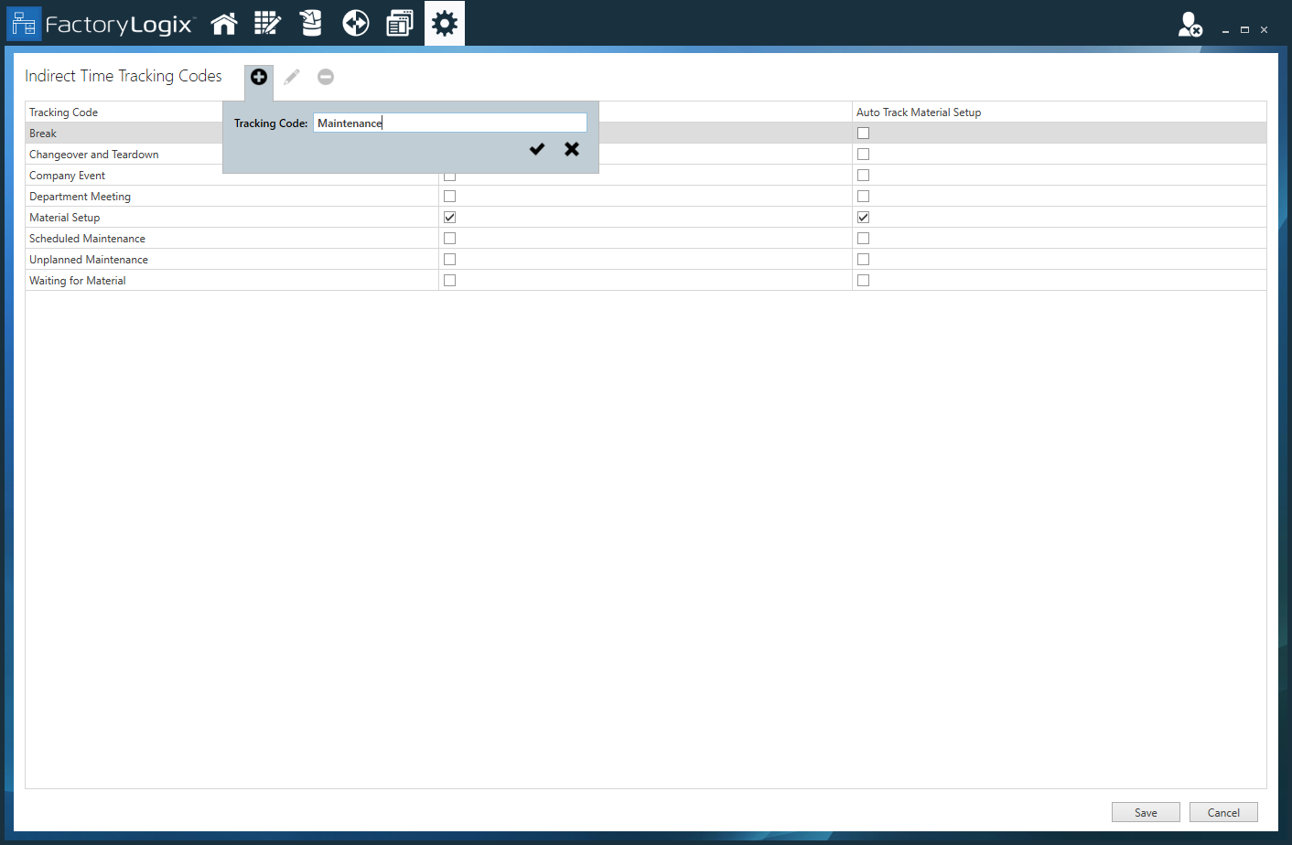This screenshot has width=1292, height=845.
Task: Click the remove tracking code minus icon
Action: click(325, 77)
